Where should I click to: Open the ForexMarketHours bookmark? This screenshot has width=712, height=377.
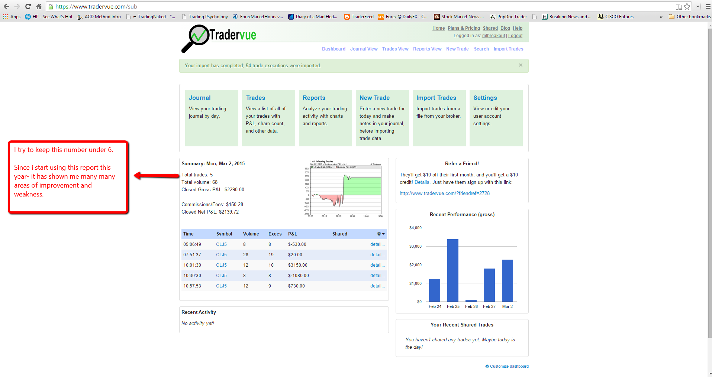pyautogui.click(x=258, y=17)
